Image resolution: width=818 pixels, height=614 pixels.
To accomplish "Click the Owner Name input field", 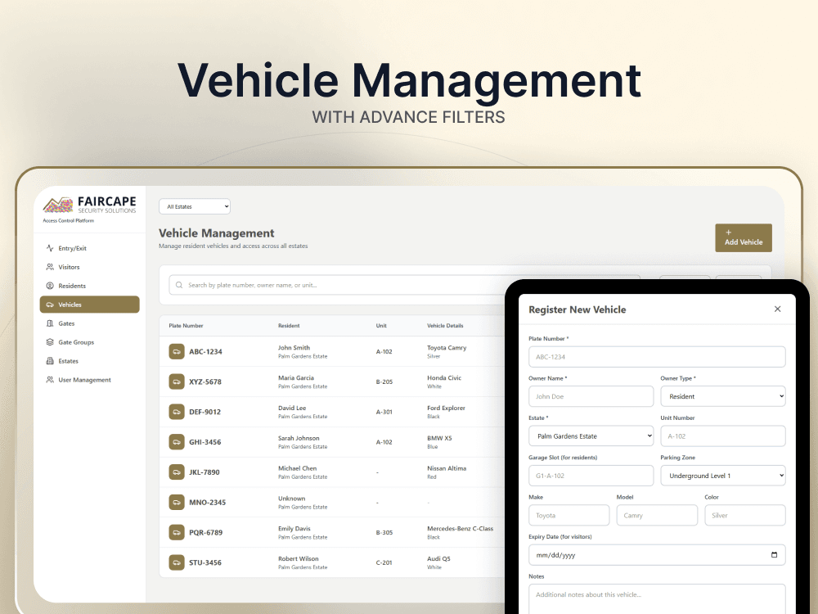I will [x=591, y=396].
